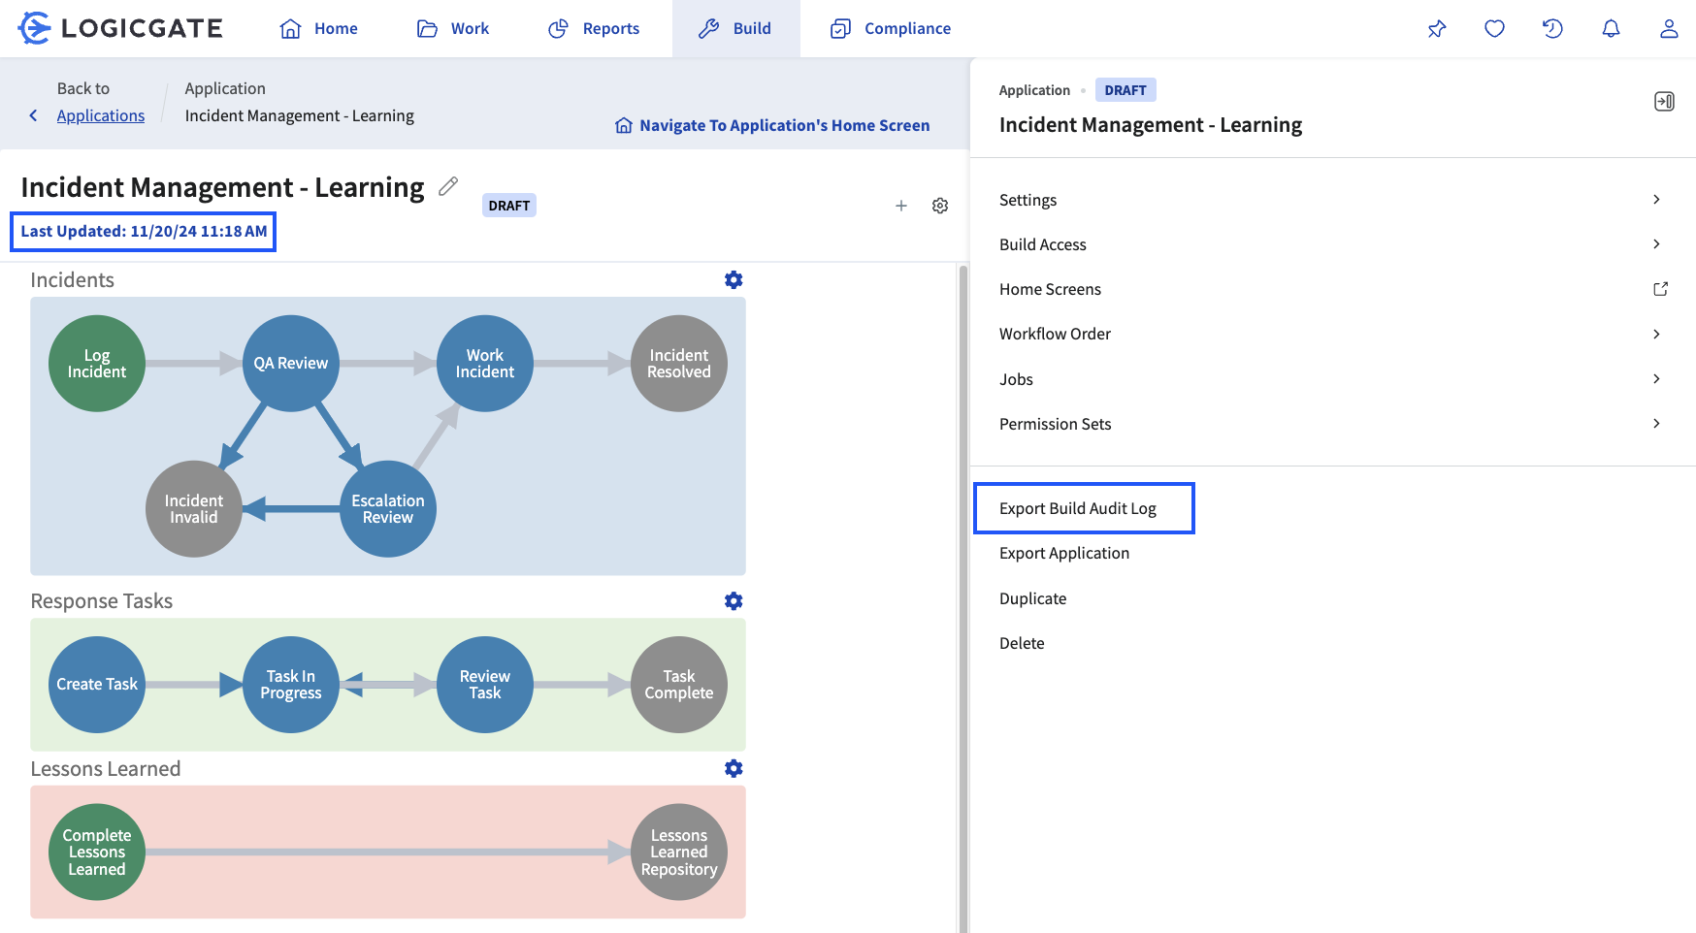Select Lessons Learned Repository step node
1696x933 pixels.
click(679, 853)
